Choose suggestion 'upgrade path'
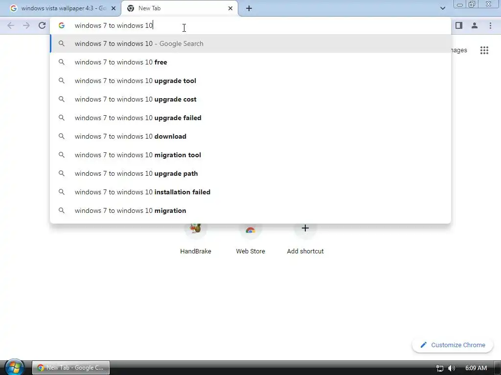 250,173
